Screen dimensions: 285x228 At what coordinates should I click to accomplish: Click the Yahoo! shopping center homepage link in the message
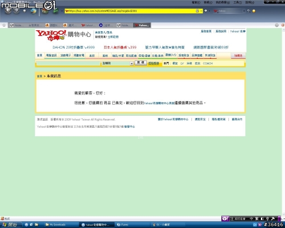point(159,103)
